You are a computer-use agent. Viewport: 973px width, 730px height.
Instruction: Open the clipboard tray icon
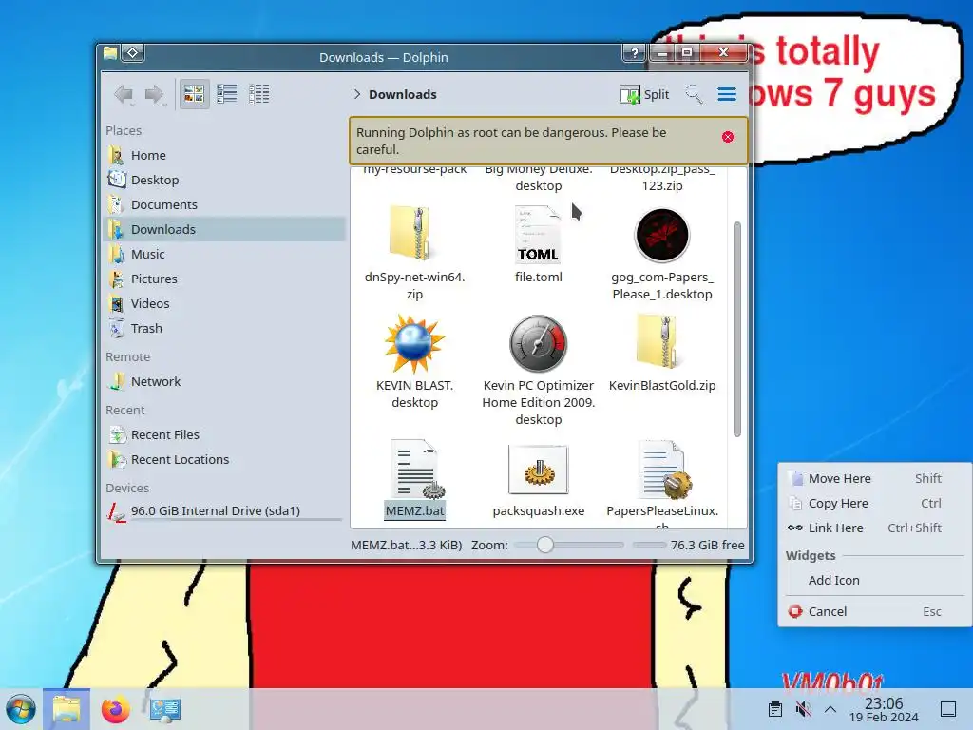775,709
